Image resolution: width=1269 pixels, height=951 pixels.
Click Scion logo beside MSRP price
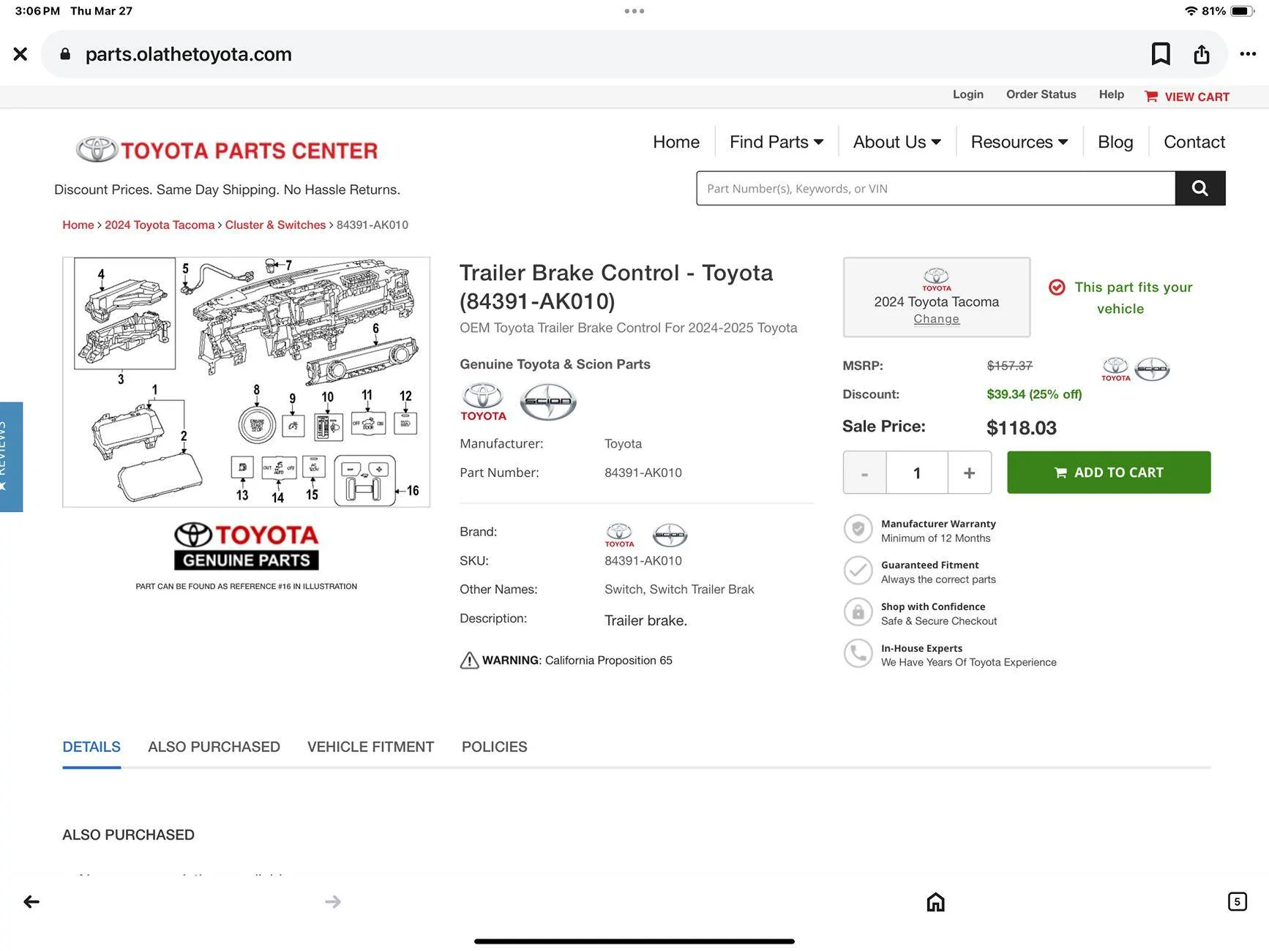click(1152, 369)
